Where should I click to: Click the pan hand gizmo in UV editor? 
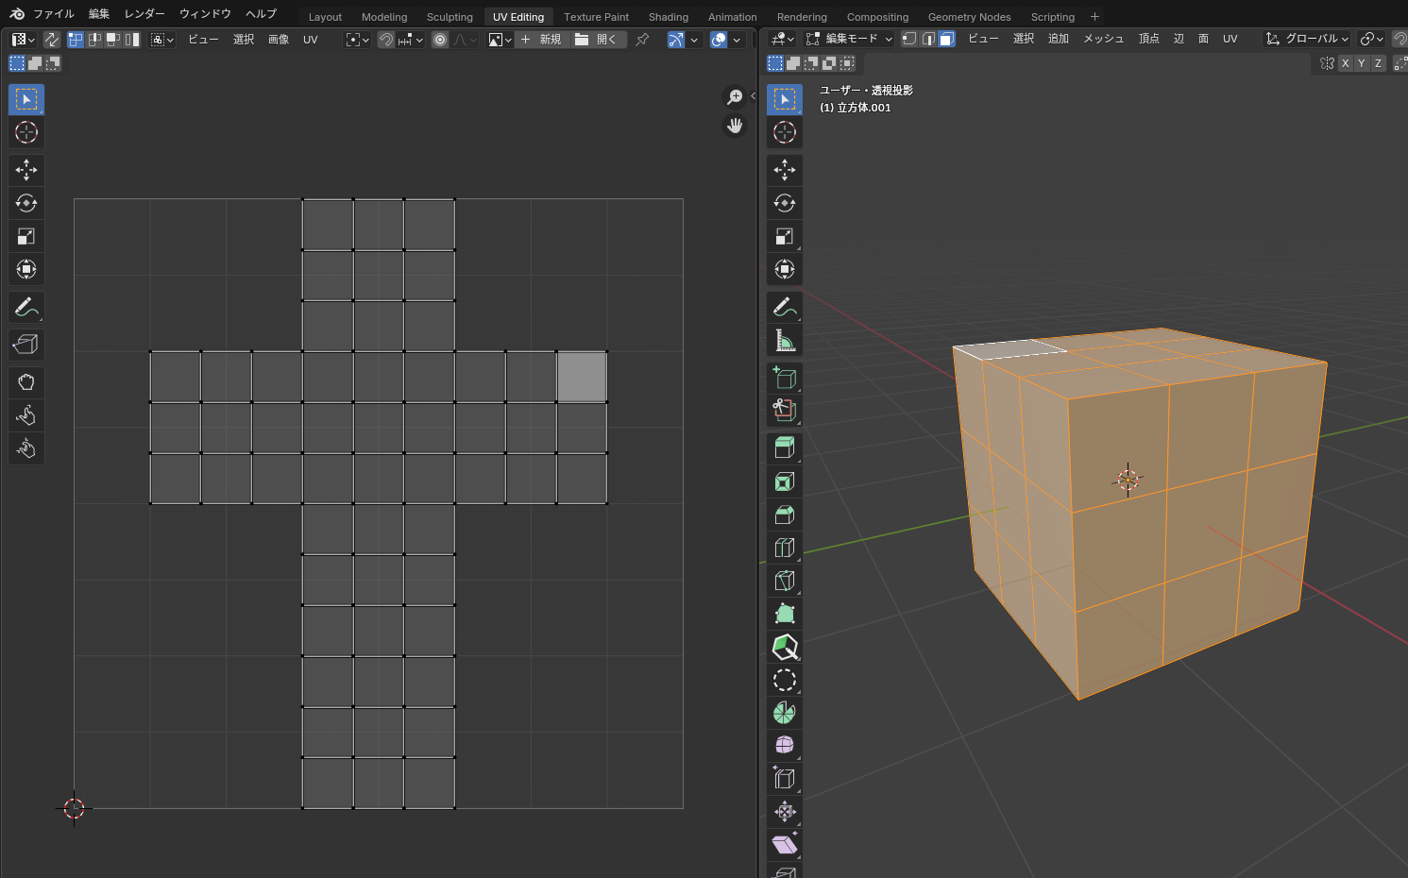[x=735, y=126]
